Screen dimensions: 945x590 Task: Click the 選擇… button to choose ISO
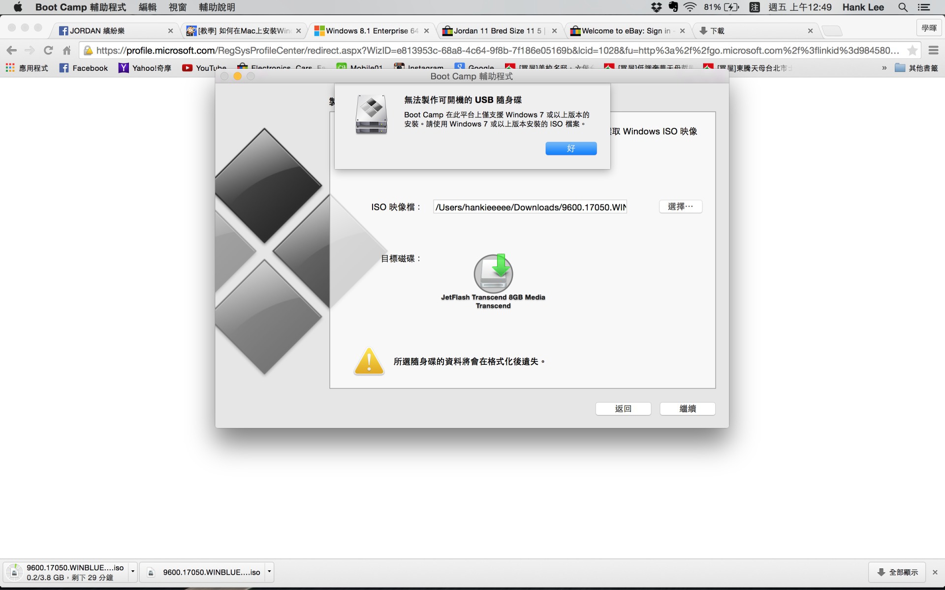680,206
